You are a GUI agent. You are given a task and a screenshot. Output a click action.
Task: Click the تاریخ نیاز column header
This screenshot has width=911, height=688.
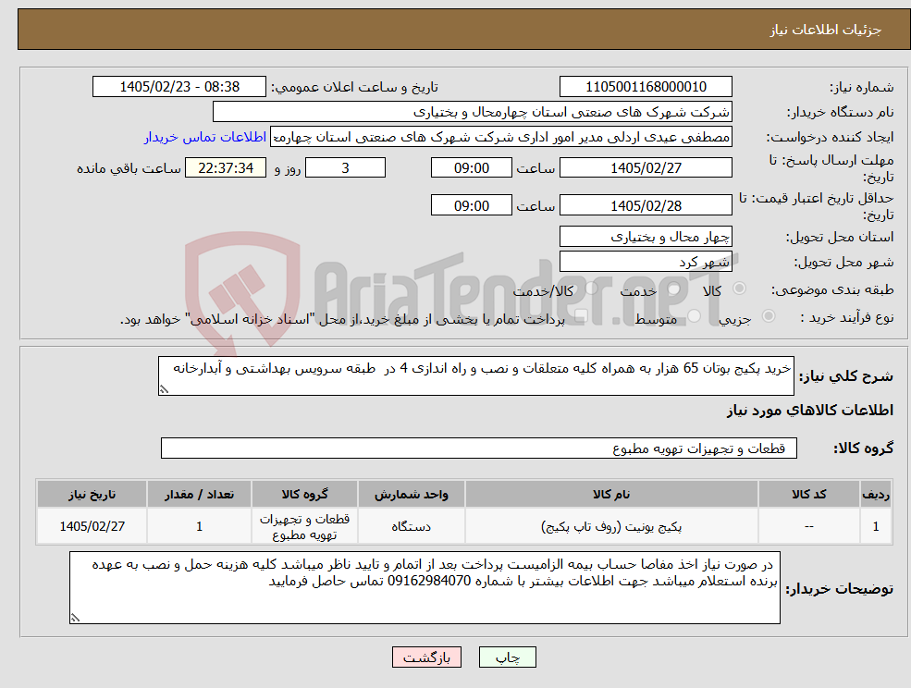click(x=92, y=494)
